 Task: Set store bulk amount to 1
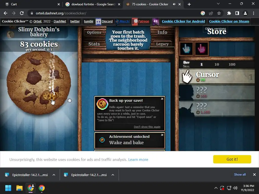click(201, 64)
